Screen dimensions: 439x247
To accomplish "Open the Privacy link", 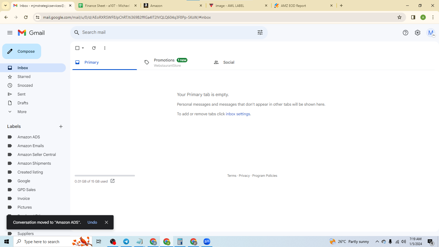I will coord(244,176).
